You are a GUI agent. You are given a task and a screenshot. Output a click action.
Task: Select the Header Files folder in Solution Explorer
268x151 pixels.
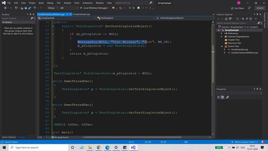234,40
